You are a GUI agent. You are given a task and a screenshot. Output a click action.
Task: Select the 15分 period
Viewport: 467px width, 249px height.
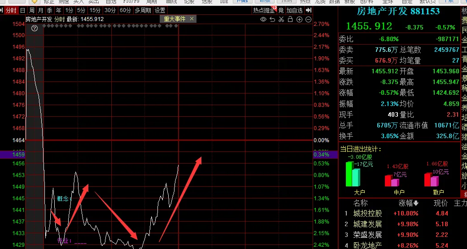95,11
